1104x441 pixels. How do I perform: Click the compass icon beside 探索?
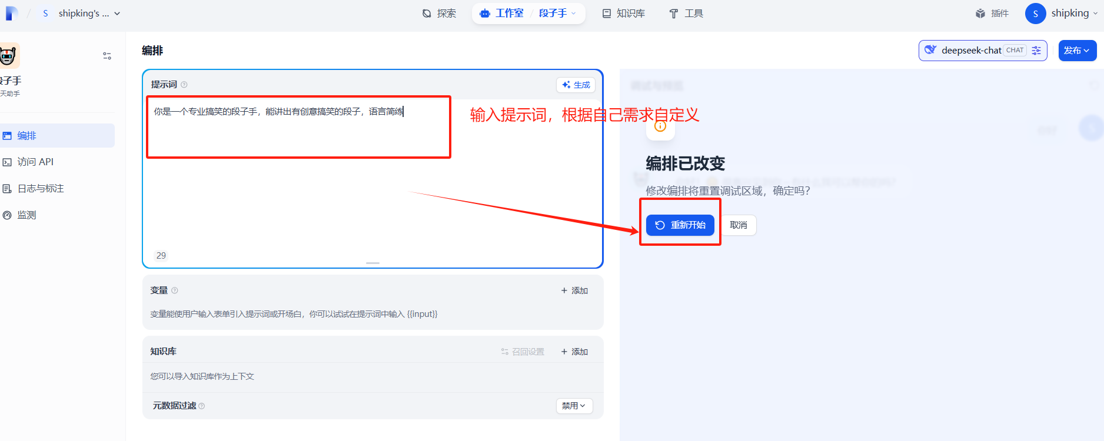pos(427,14)
